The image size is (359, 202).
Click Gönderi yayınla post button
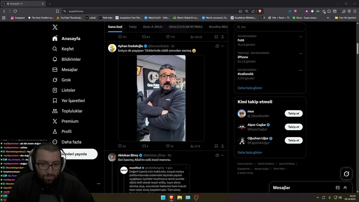click(x=79, y=154)
